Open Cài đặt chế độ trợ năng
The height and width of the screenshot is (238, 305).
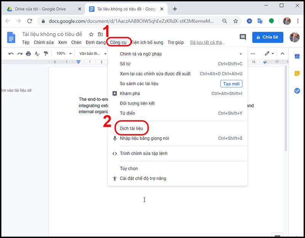point(178,178)
